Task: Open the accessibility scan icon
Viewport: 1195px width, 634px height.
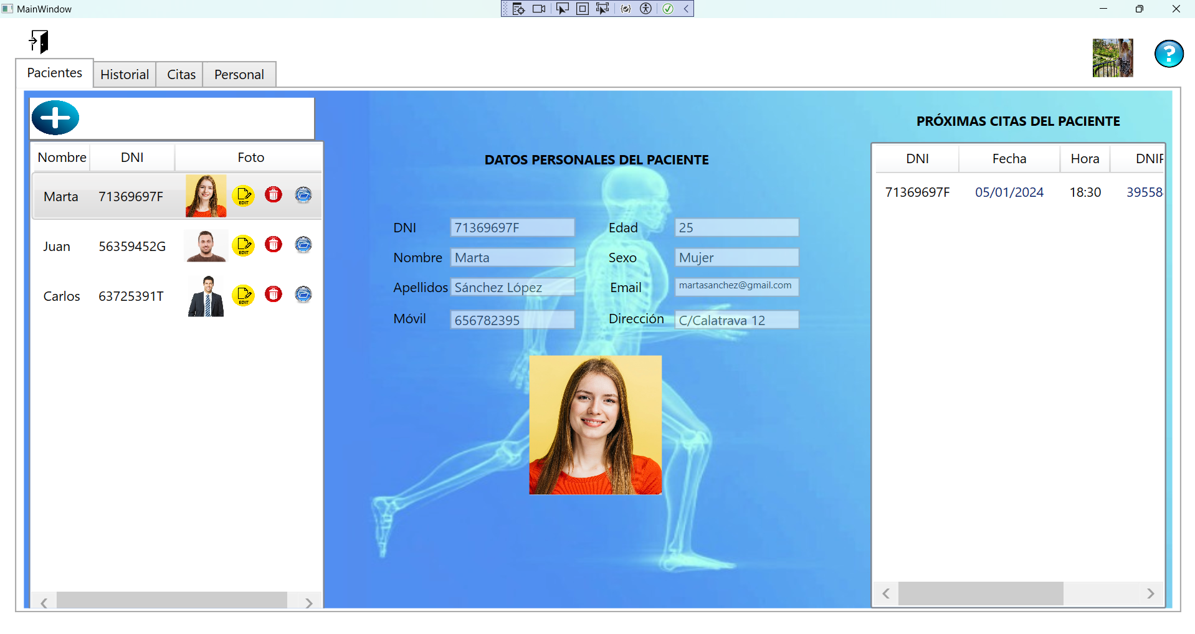Action: point(646,9)
